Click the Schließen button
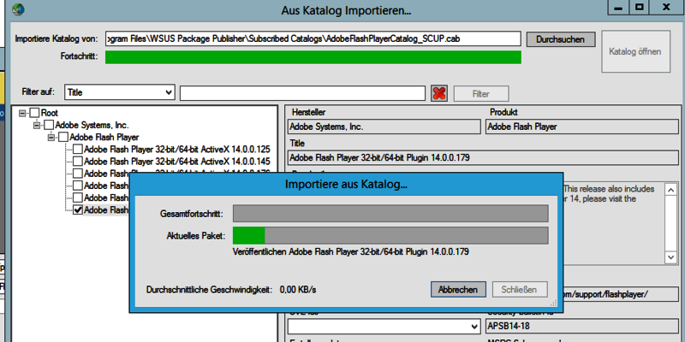The image size is (685, 342). coord(521,290)
